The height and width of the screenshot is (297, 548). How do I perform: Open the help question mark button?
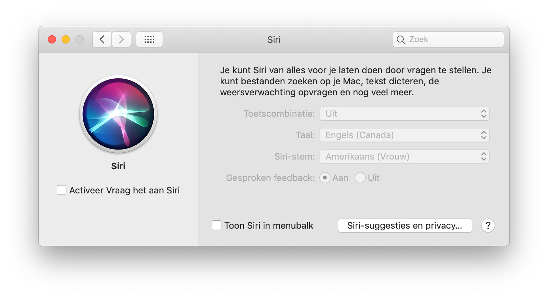(488, 226)
